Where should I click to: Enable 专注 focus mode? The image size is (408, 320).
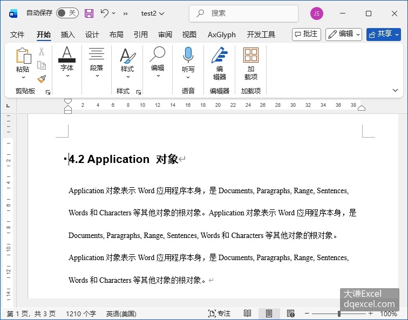pos(219,314)
